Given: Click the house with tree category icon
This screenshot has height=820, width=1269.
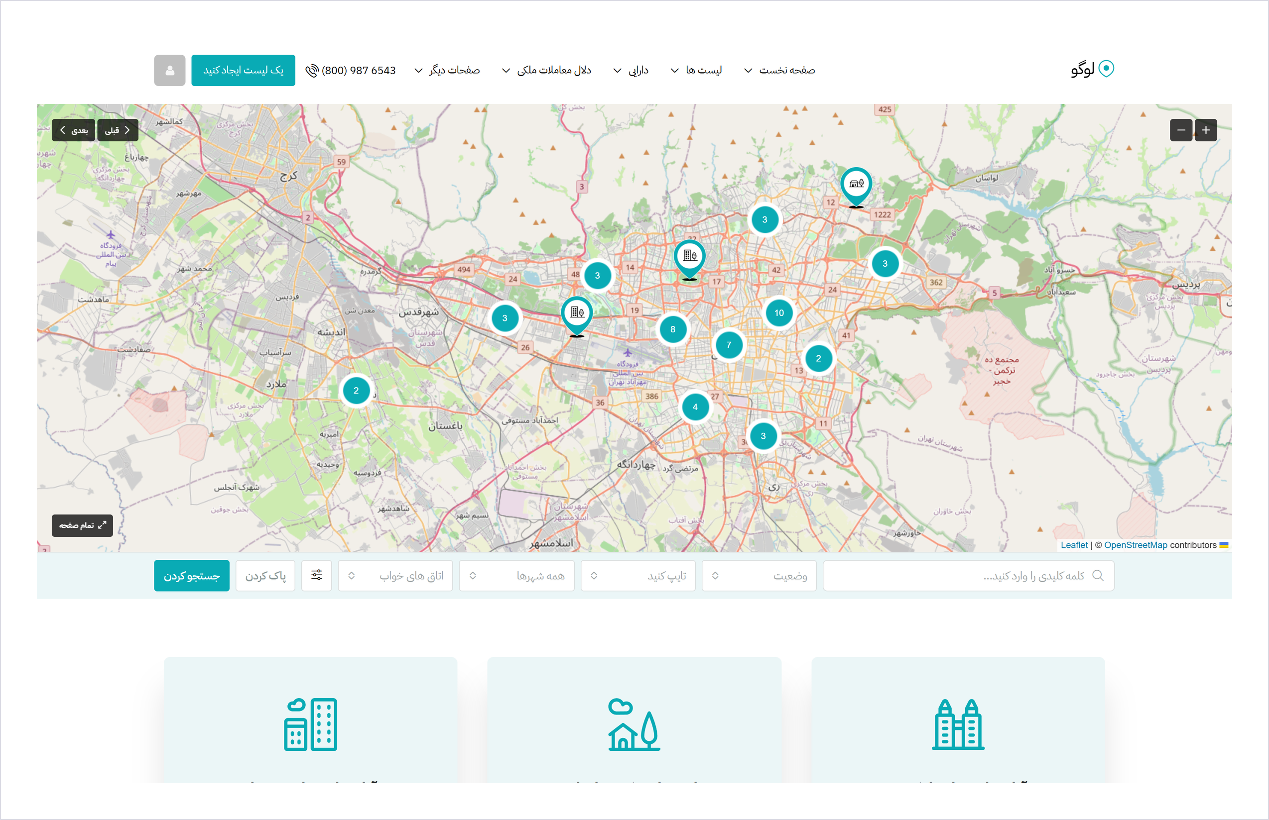Looking at the screenshot, I should 634,724.
